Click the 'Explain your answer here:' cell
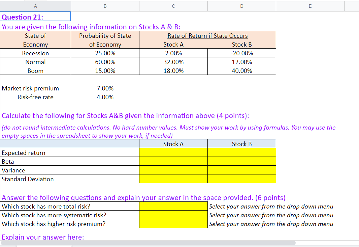 coord(43,237)
